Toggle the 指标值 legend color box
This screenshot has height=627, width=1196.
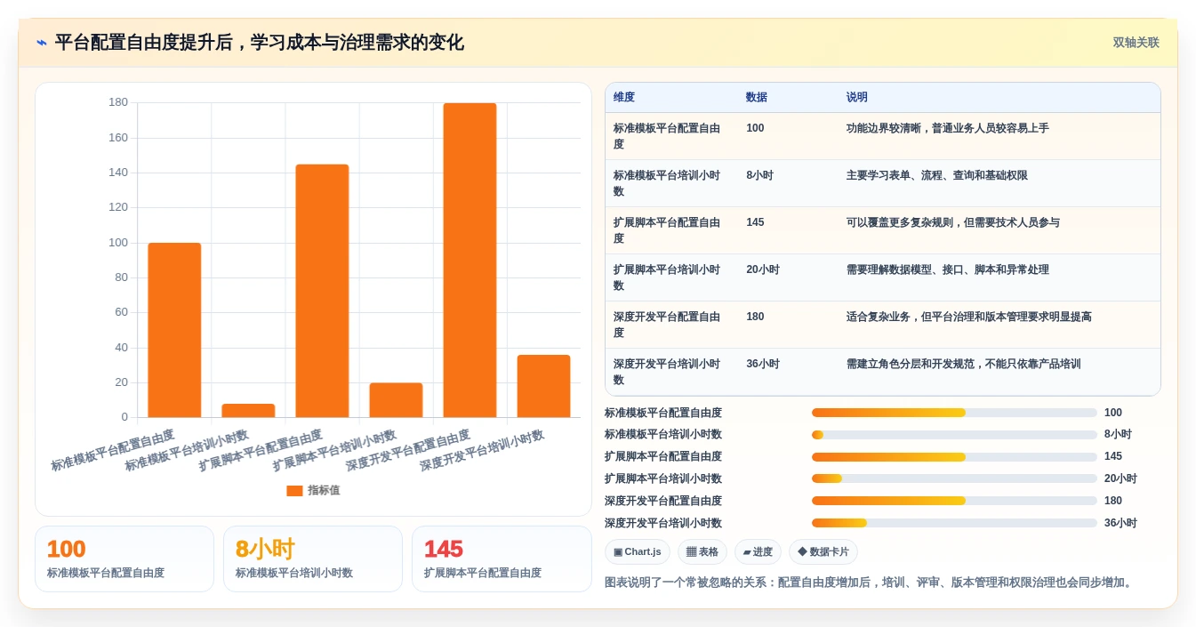pyautogui.click(x=294, y=490)
